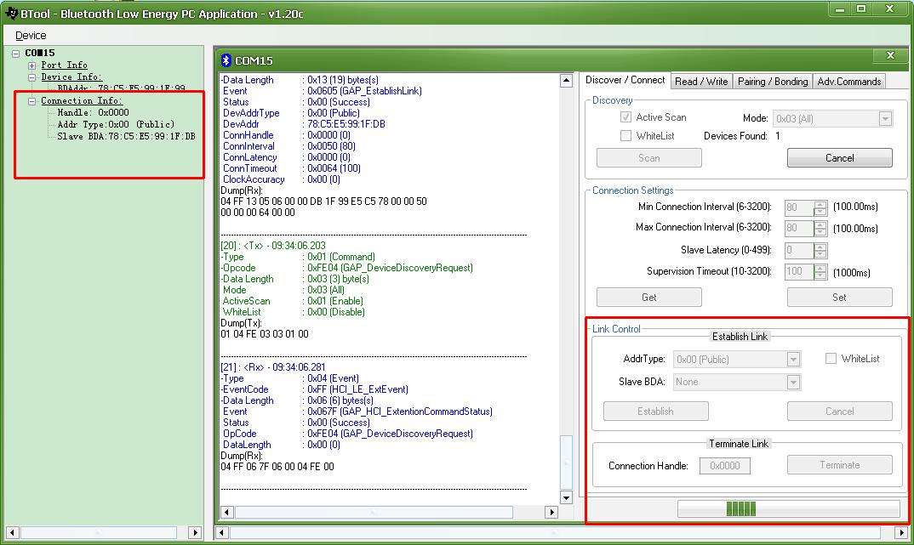Click the green progress bar

(x=788, y=509)
